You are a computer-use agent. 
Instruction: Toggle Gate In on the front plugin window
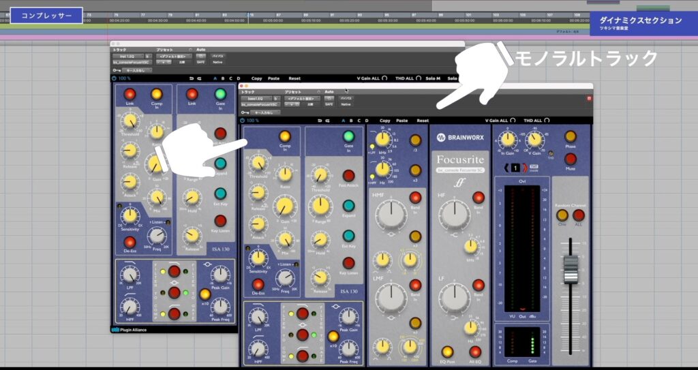348,136
